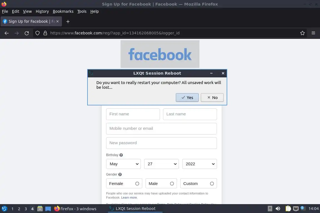Follow the Learn more link
The height and width of the screenshot is (213, 320).
point(129,197)
